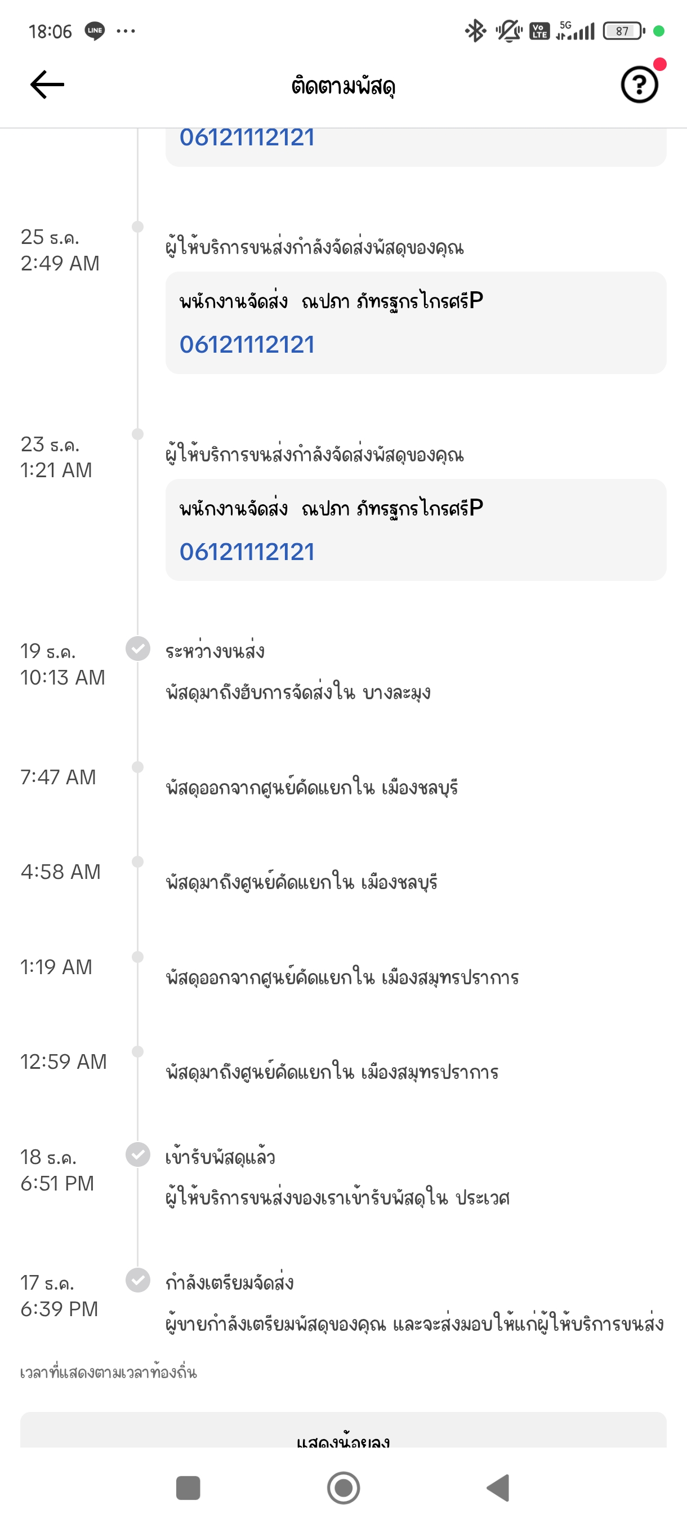Tap the ติดตามพัสดุ page title
Image resolution: width=687 pixels, height=1528 pixels.
pyautogui.click(x=343, y=87)
